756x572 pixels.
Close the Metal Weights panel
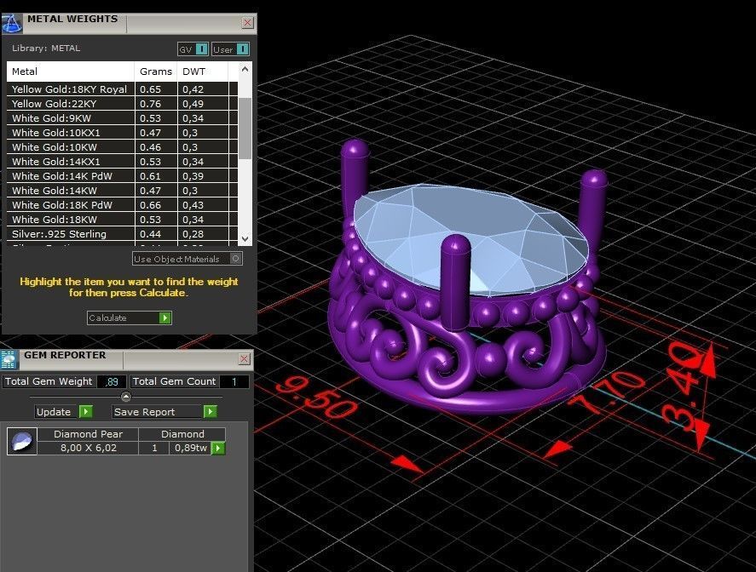pos(247,22)
